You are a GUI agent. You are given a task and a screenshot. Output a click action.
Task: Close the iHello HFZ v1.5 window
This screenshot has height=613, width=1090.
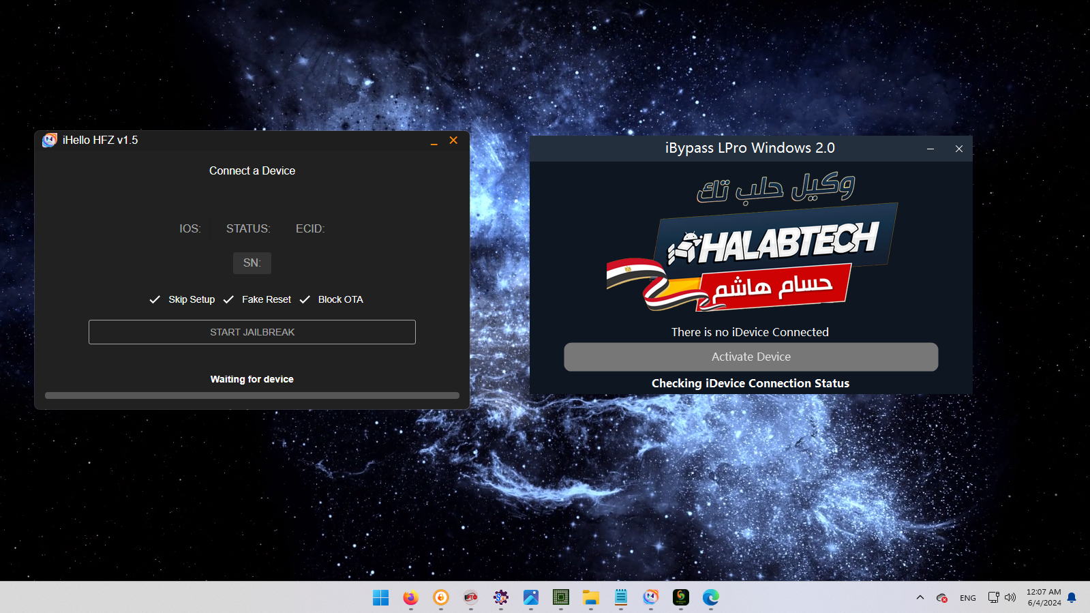(453, 140)
